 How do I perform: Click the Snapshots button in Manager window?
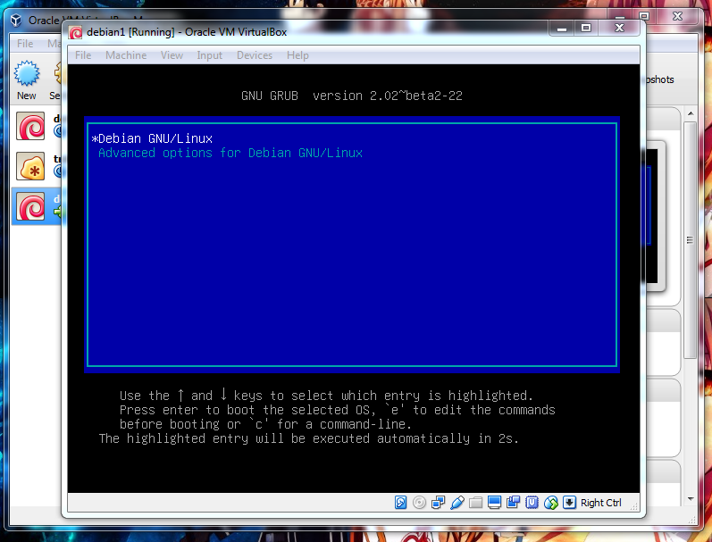[x=658, y=79]
